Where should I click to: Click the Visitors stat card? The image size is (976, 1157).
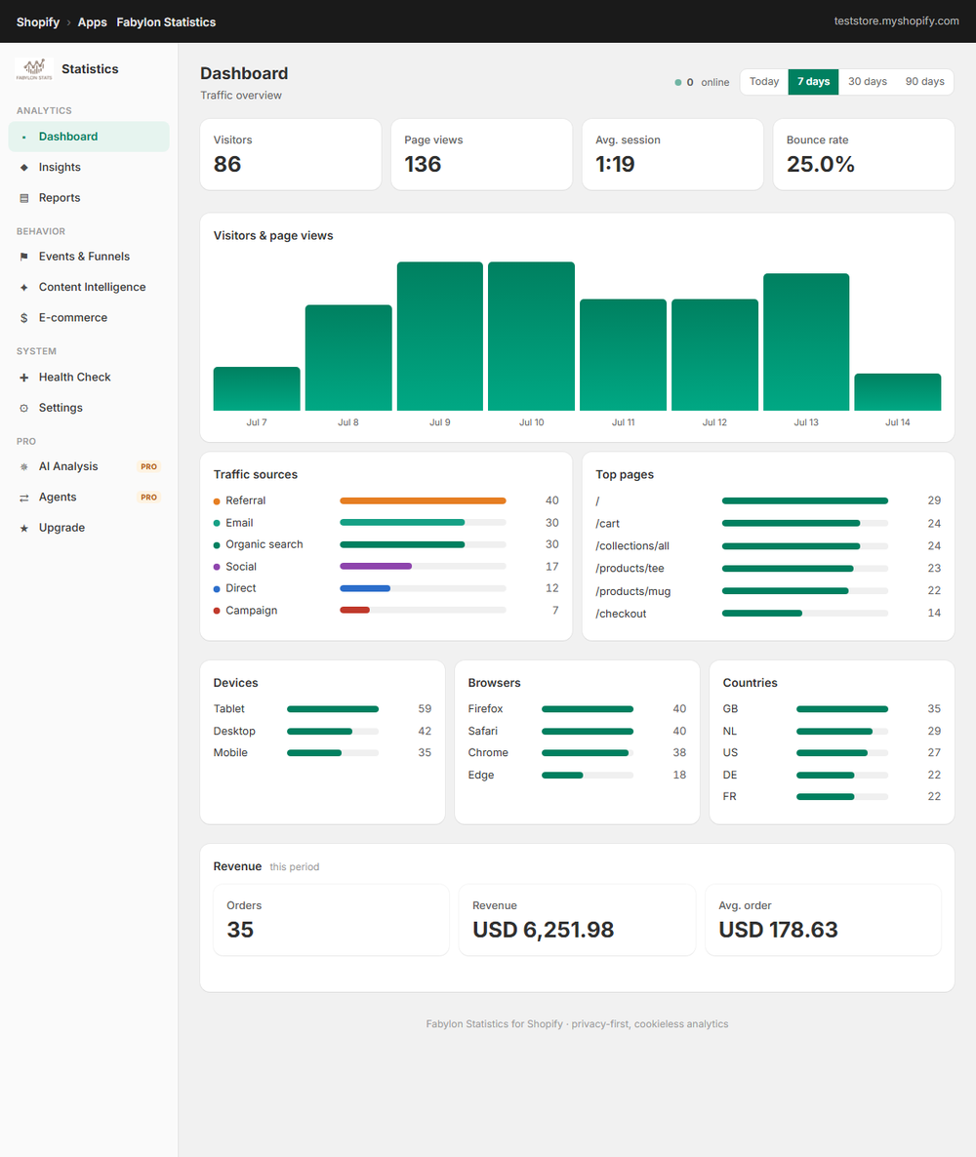point(291,155)
